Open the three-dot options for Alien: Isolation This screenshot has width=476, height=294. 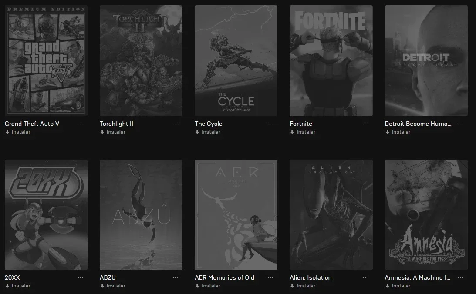[366, 278]
